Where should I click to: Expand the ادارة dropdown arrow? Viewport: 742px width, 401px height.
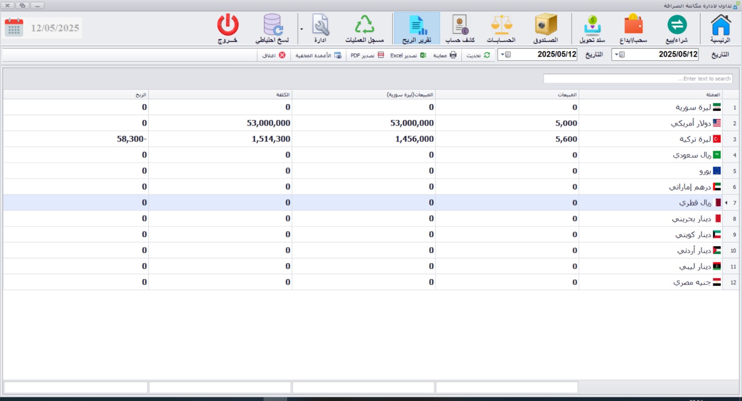301,29
